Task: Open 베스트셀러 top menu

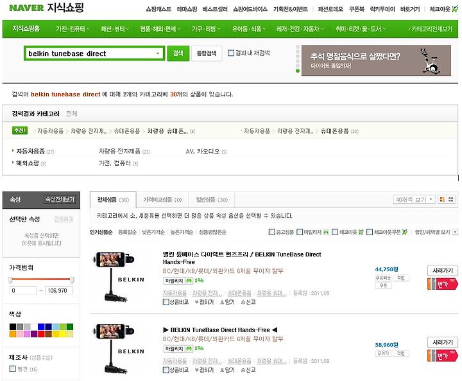Action: 215,9
